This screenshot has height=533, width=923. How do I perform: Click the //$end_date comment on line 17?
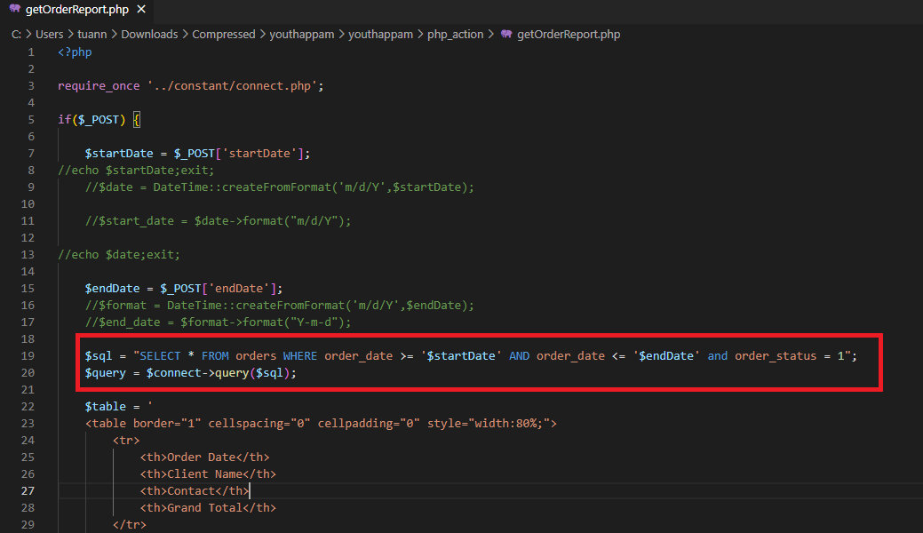click(218, 322)
